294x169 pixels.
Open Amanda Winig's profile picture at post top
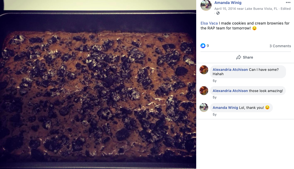point(206,5)
